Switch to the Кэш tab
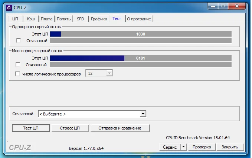 (x=31, y=19)
